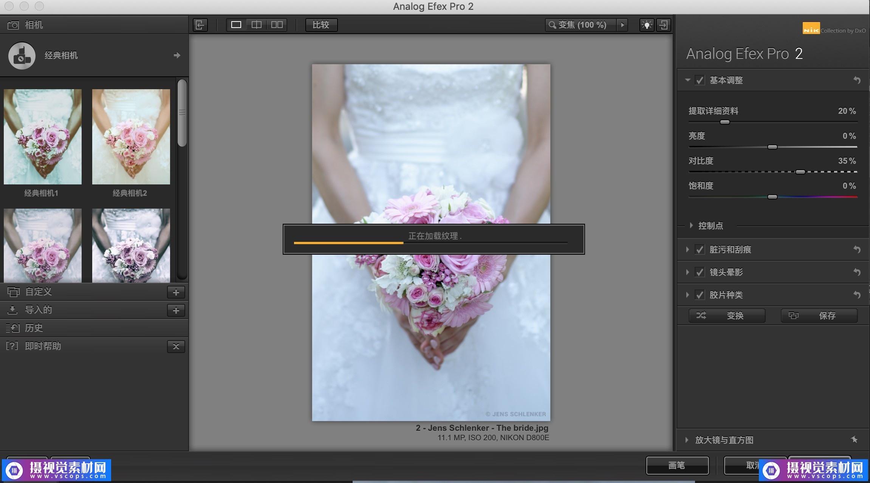The height and width of the screenshot is (483, 870).
Task: Open the 历史 history section
Action: click(34, 328)
